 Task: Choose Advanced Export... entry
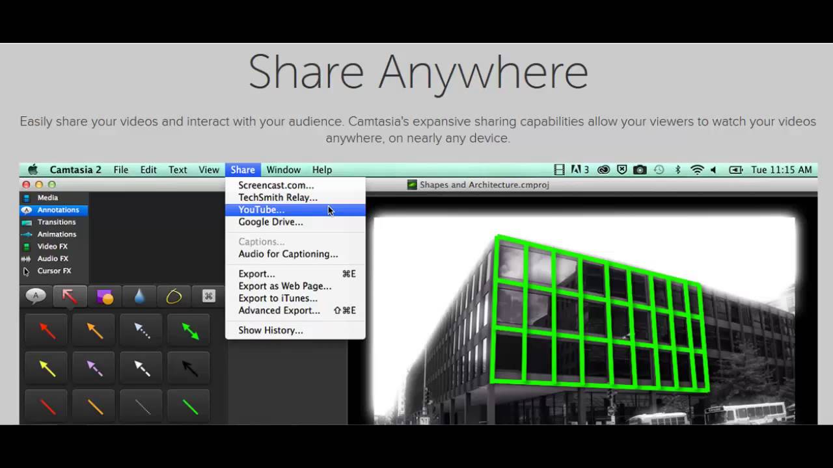click(x=295, y=311)
